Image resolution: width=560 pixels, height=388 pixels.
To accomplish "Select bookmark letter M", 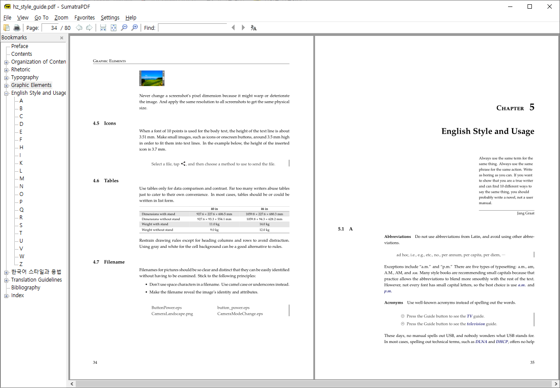I will point(22,179).
